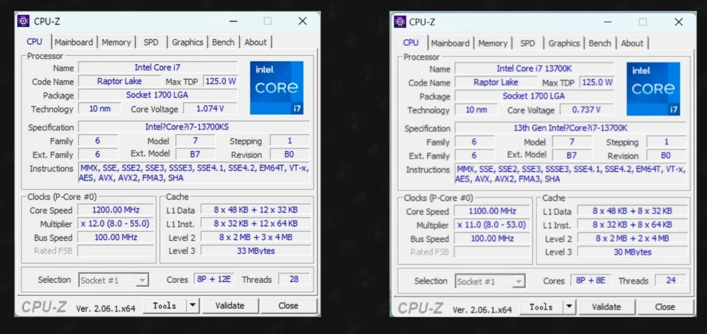Open the Memory tab in right window

[x=493, y=43]
